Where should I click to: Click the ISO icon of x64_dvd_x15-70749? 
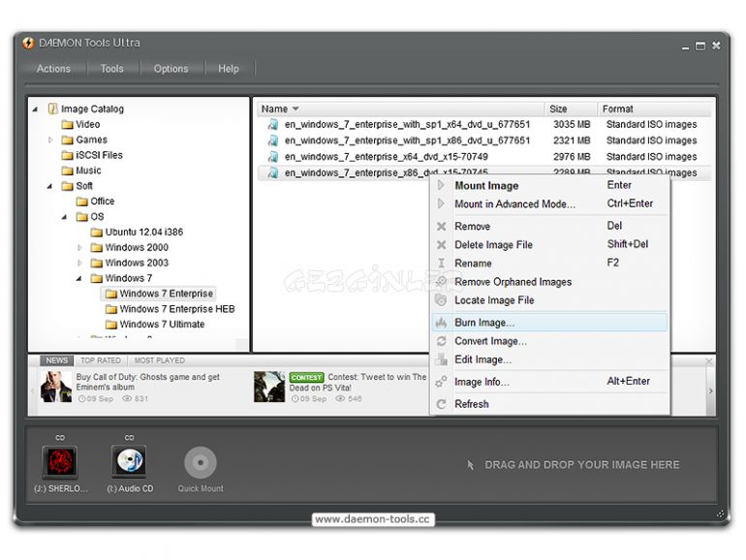coord(273,157)
